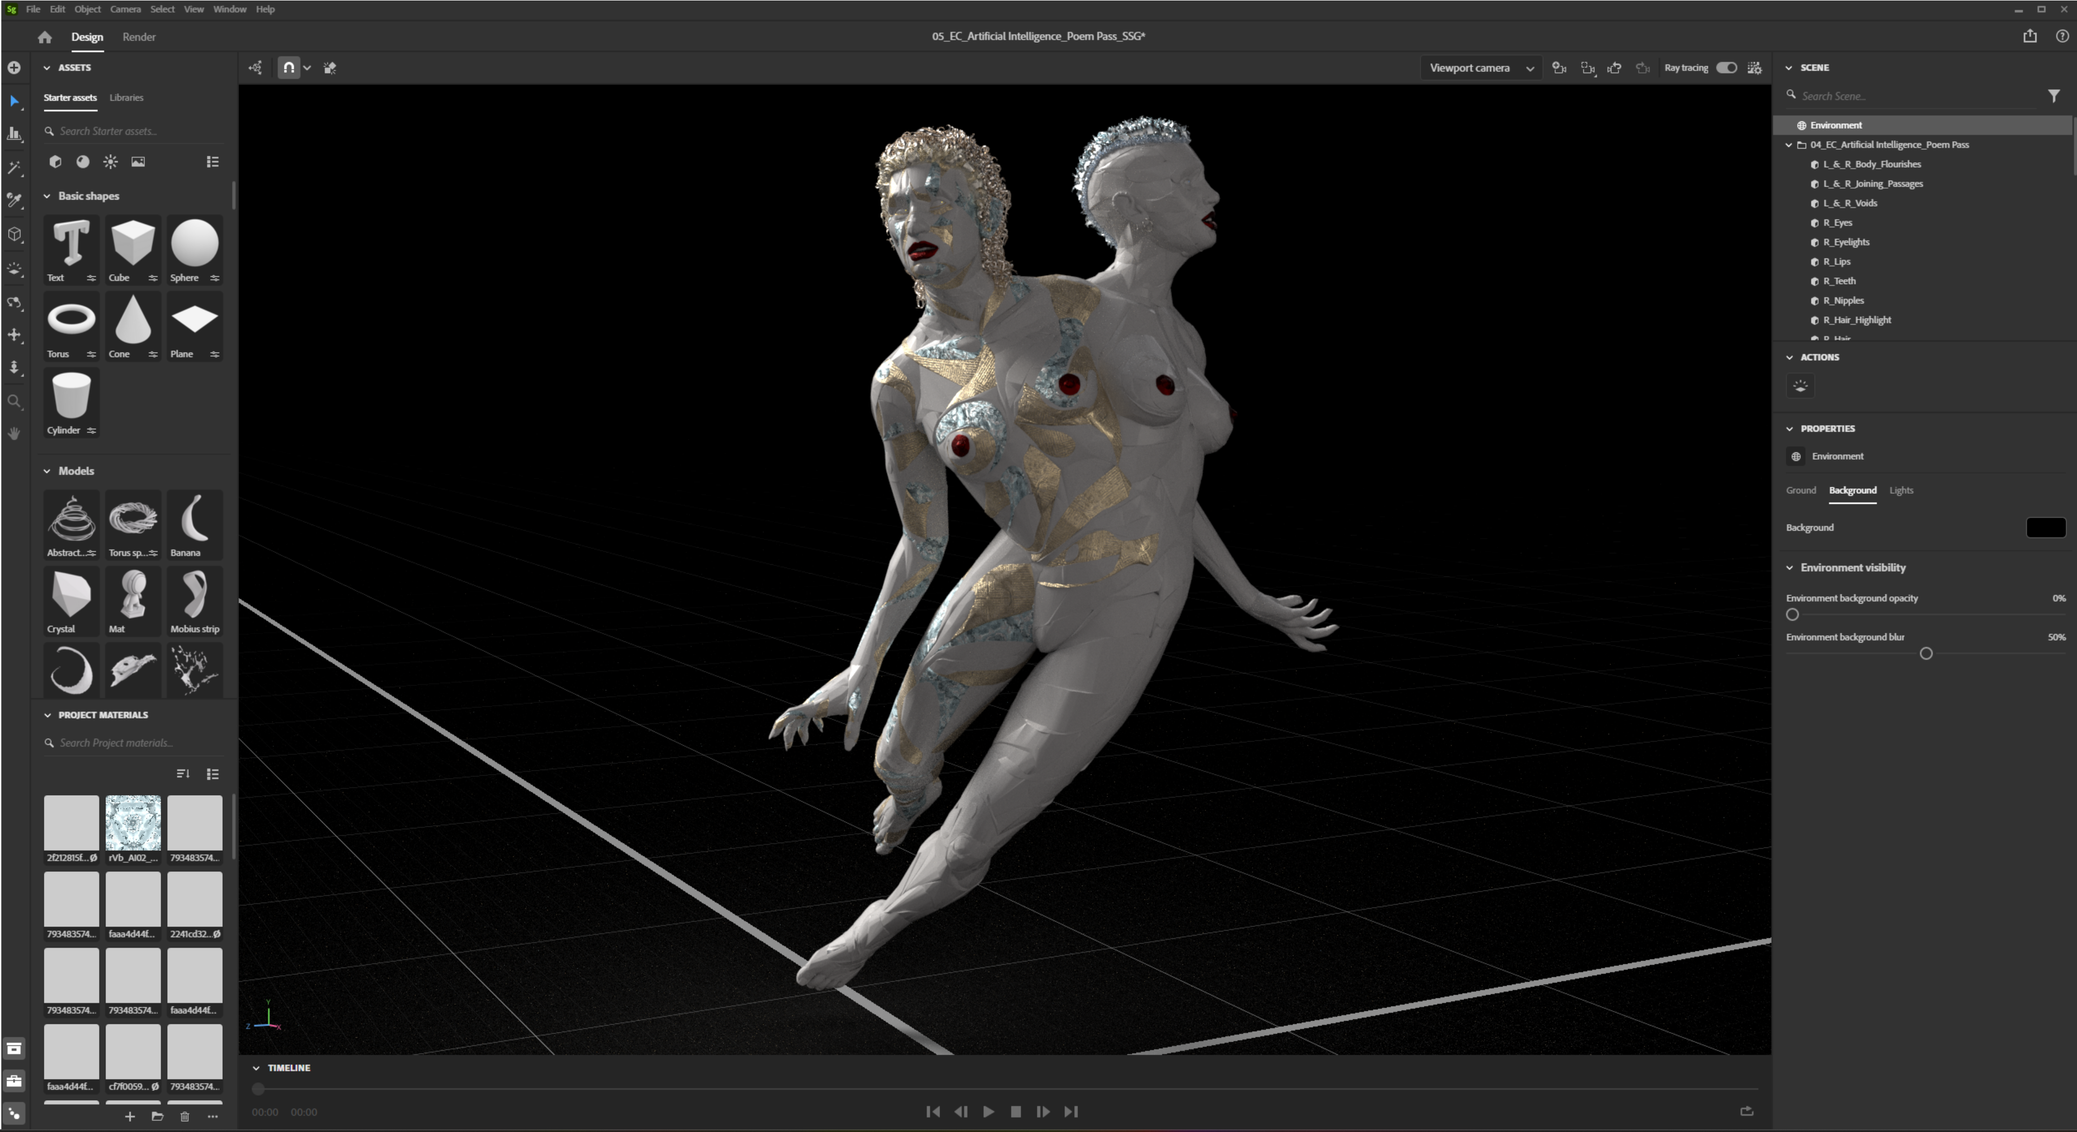Select the magic wand tool in left toolbar
Screen dimensions: 2077x1132
15,168
